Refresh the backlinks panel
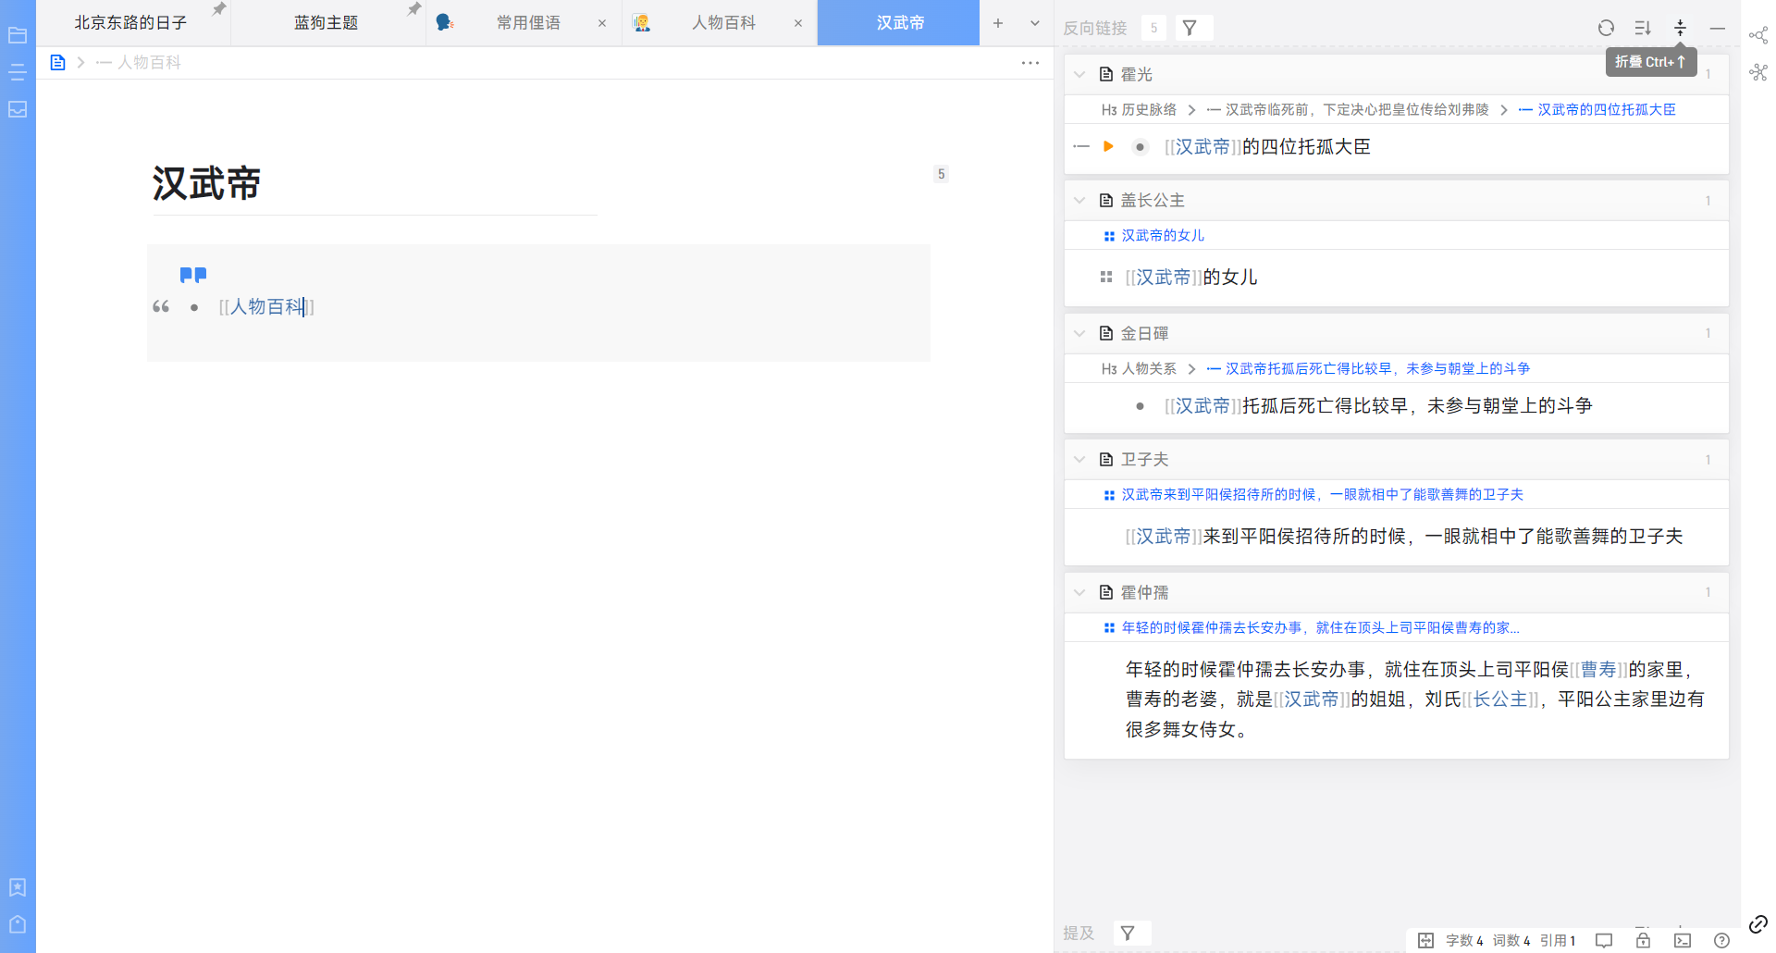The width and height of the screenshot is (1776, 953). pos(1606,28)
